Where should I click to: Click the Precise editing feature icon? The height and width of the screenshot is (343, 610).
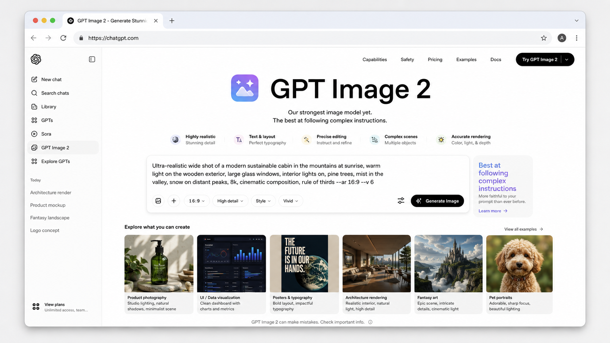306,140
